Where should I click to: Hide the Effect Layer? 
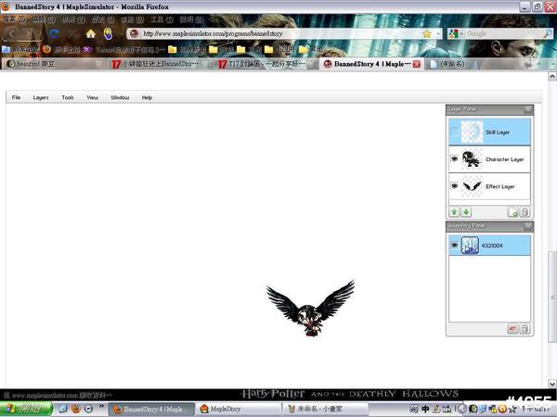coord(455,186)
